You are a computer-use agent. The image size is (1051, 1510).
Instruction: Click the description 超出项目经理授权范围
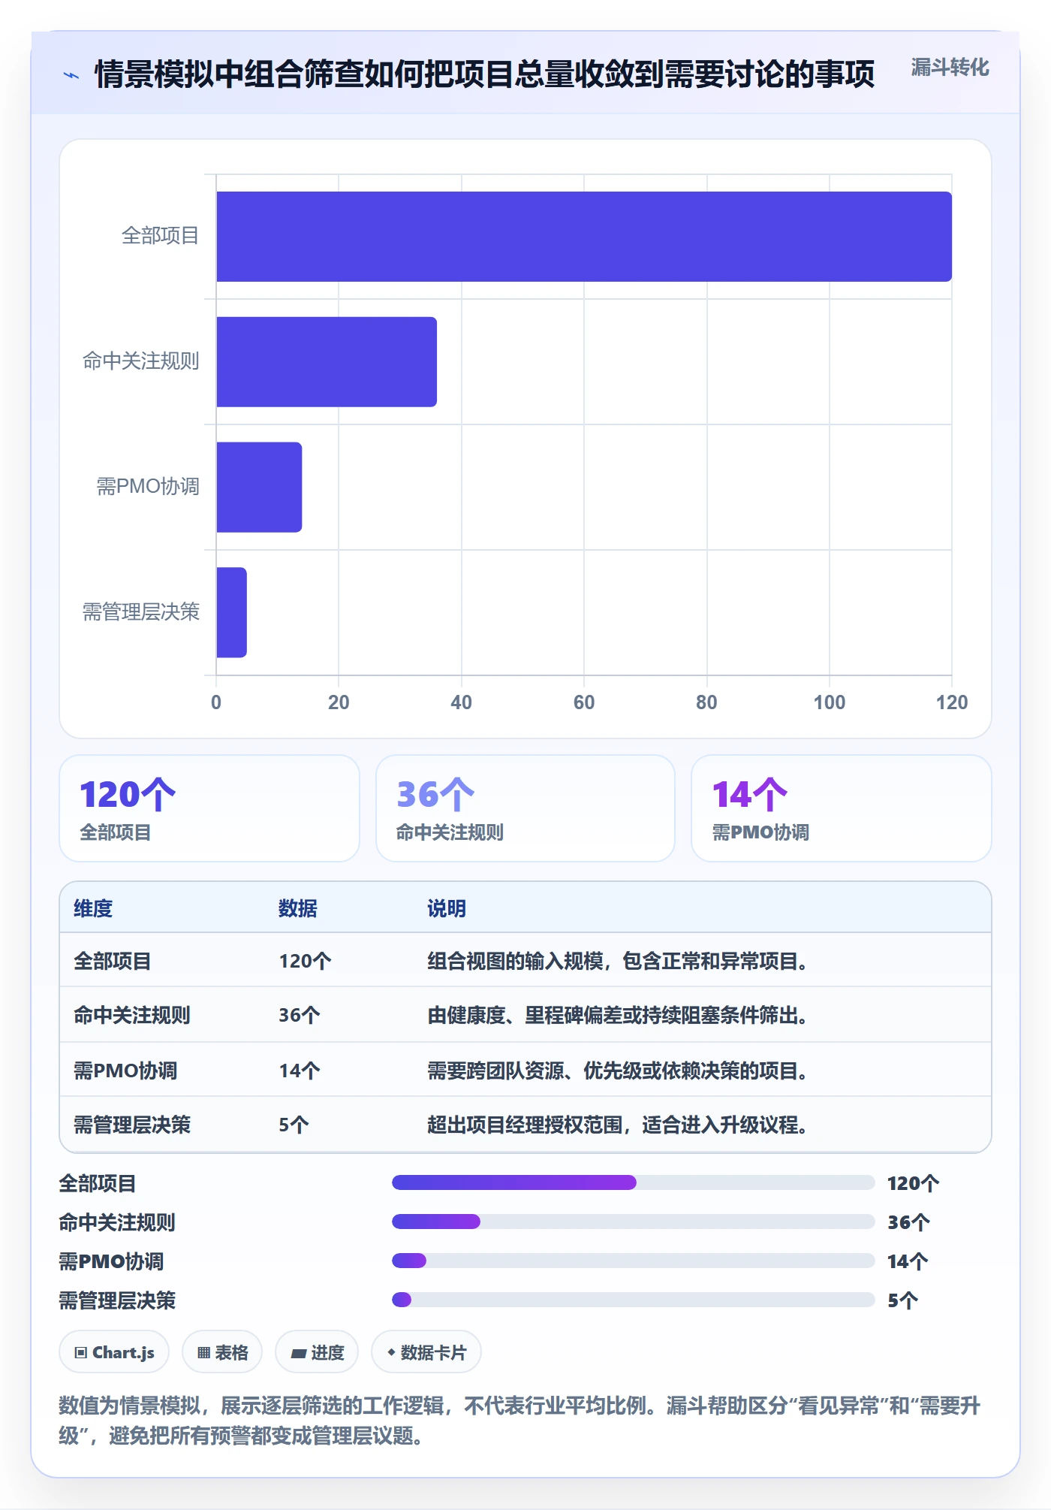[x=617, y=1125]
